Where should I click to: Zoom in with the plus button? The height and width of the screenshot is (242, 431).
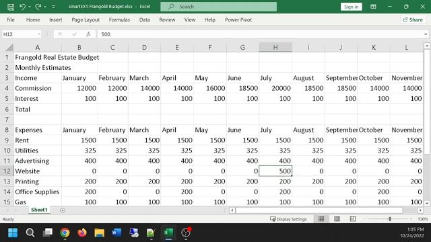coord(411,218)
